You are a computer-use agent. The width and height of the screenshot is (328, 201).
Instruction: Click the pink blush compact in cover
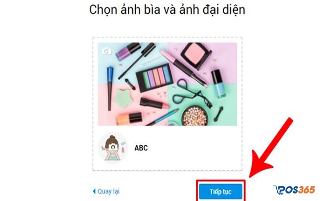[196, 56]
